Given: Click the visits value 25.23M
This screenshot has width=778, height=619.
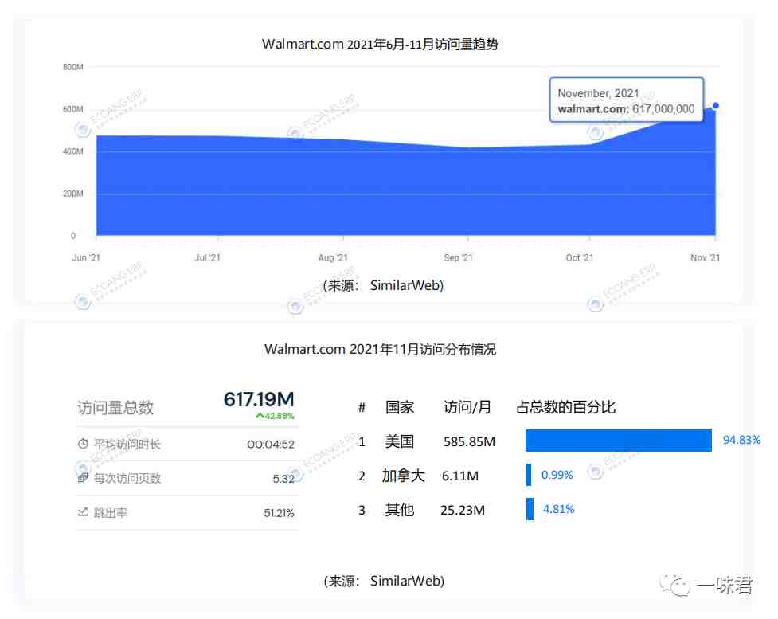Looking at the screenshot, I should (463, 511).
